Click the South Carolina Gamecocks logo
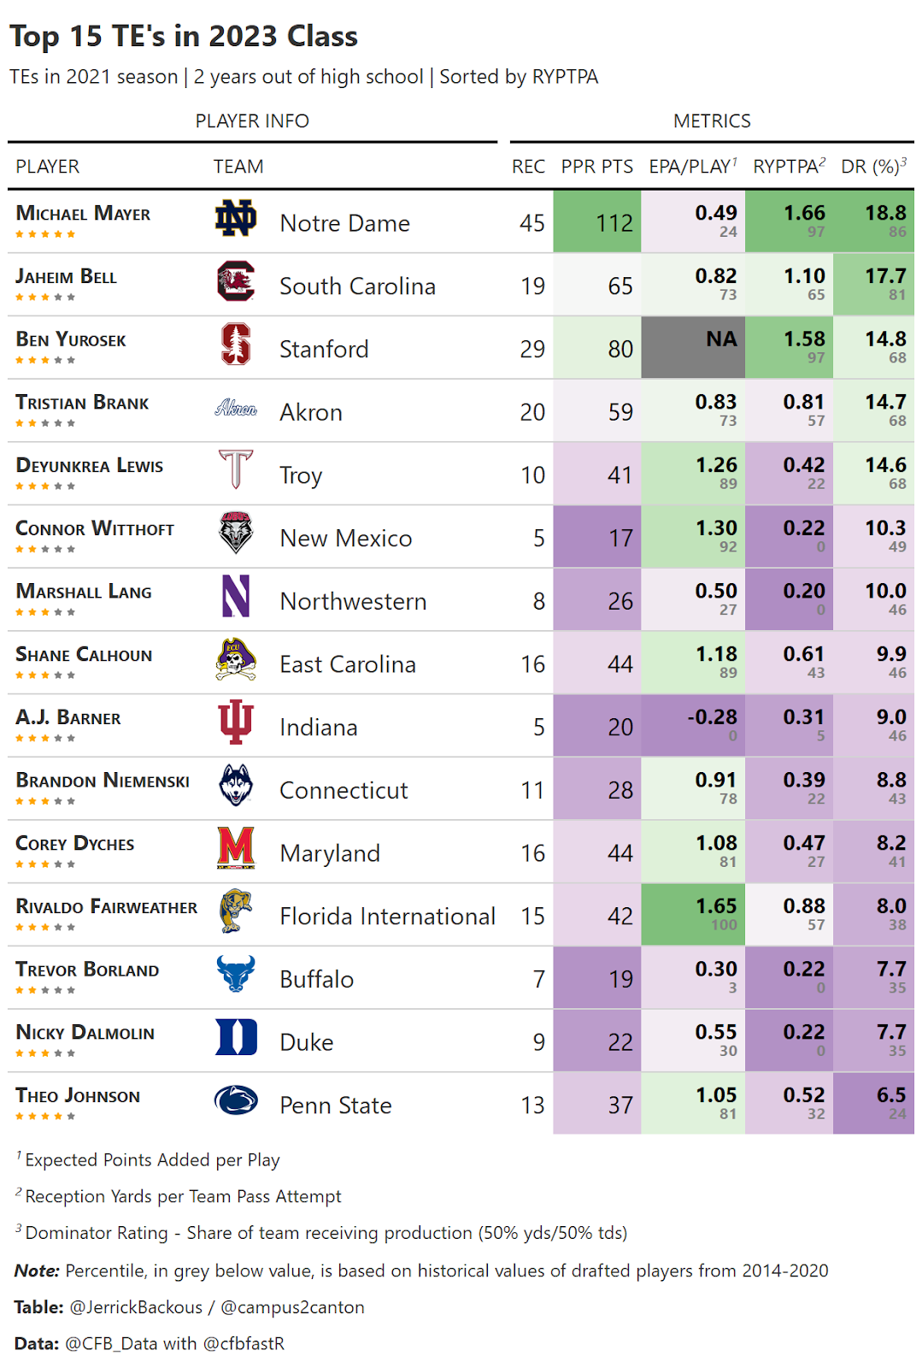 [235, 281]
